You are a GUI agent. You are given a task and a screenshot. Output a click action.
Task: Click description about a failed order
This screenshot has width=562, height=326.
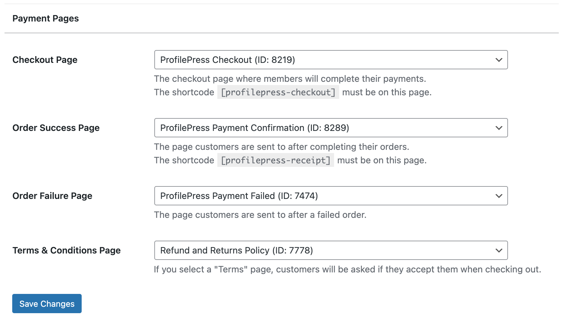260,215
